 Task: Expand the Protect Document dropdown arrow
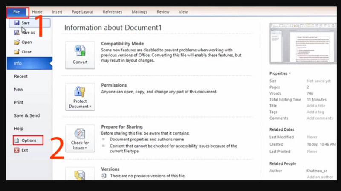[90, 107]
